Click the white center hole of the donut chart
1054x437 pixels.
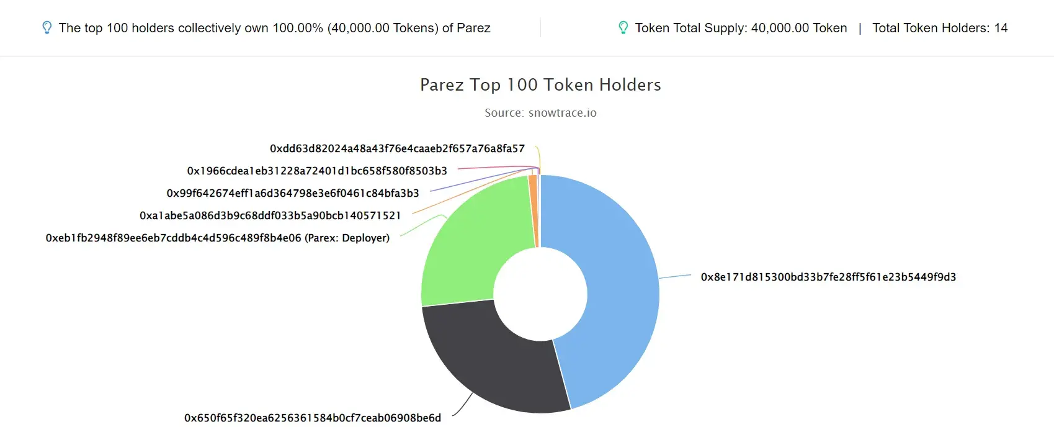pyautogui.click(x=540, y=294)
